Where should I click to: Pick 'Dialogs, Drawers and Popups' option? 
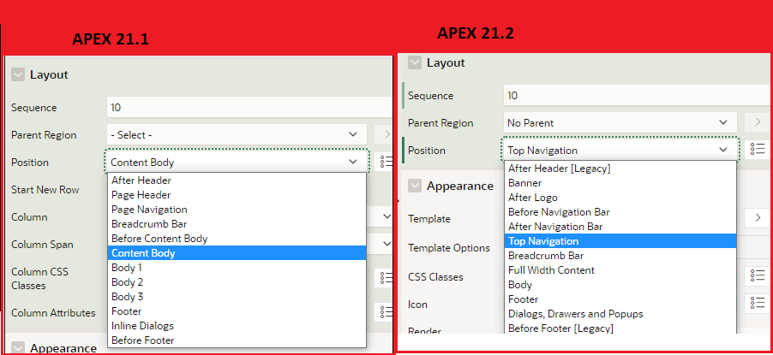[x=575, y=314]
